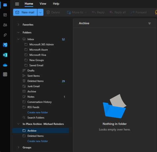Switch to the View tab
Viewport: 157px width, 152px height.
click(43, 4)
